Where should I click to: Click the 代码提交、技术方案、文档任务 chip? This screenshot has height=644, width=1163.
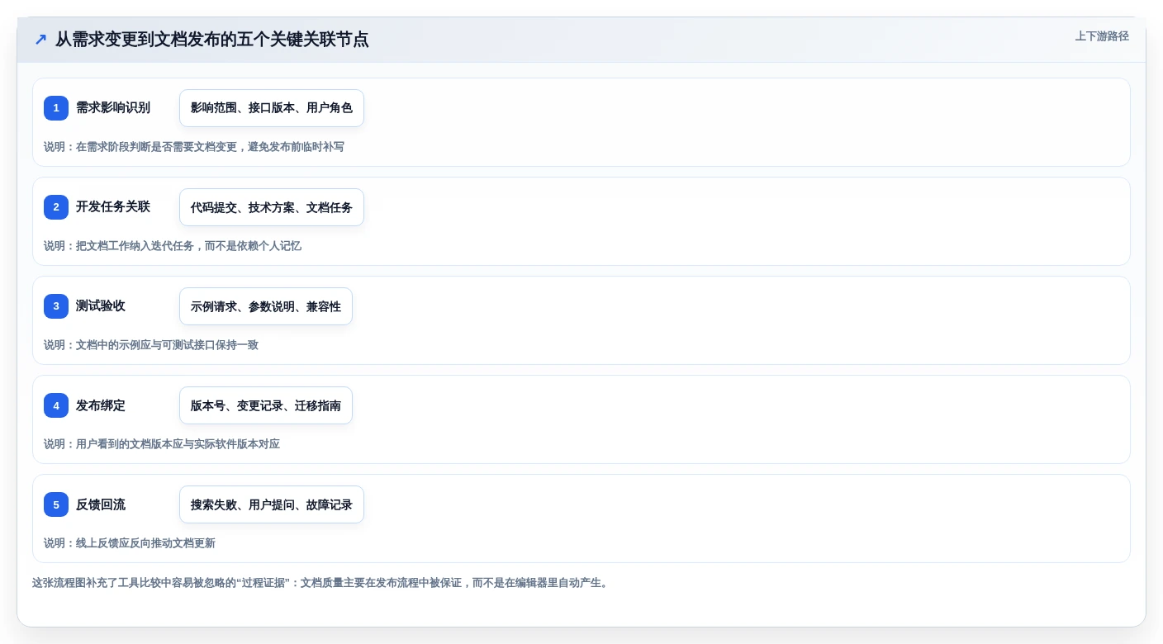point(272,207)
